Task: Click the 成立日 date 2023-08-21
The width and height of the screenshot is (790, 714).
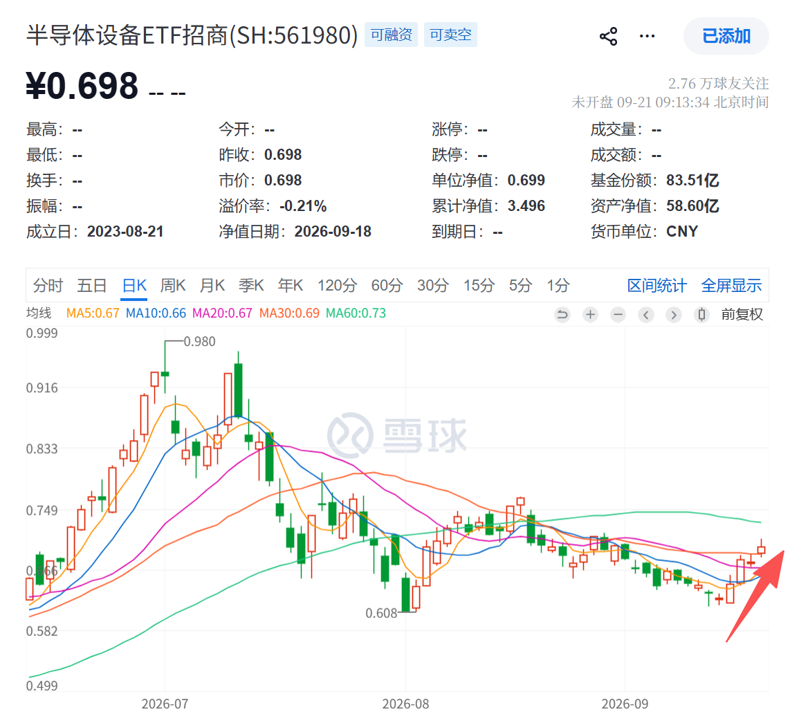Action: (x=125, y=232)
